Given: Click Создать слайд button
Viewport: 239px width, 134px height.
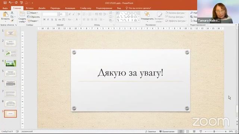Looking at the screenshot, I should click(x=22, y=17).
